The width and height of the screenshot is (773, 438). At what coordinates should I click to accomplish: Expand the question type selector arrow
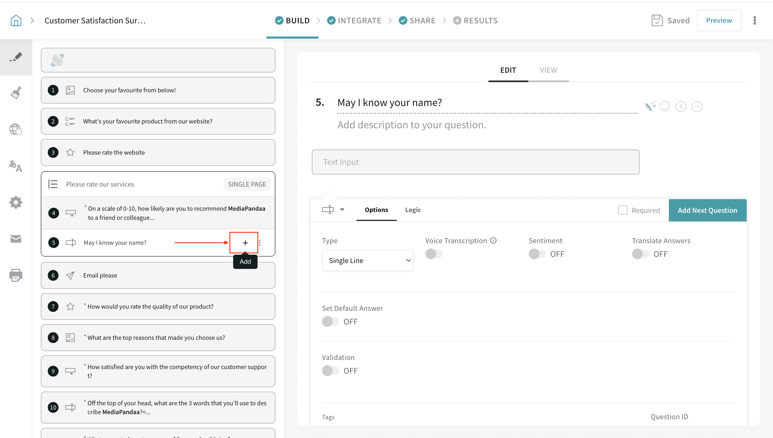click(x=342, y=210)
